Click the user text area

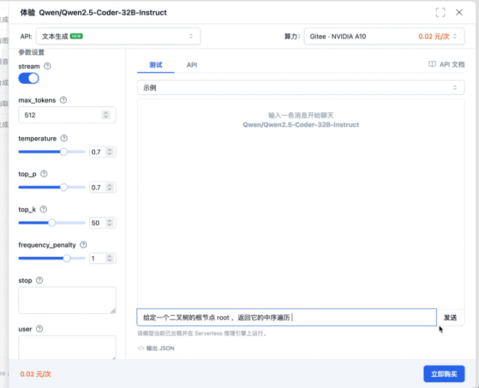(67, 347)
